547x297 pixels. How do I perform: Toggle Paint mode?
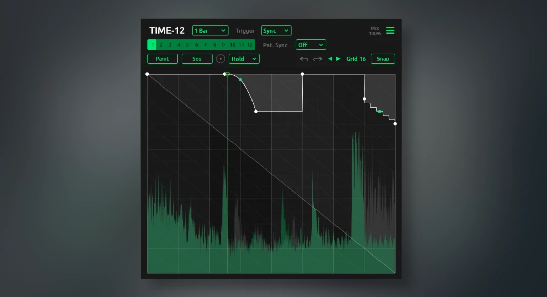(162, 59)
